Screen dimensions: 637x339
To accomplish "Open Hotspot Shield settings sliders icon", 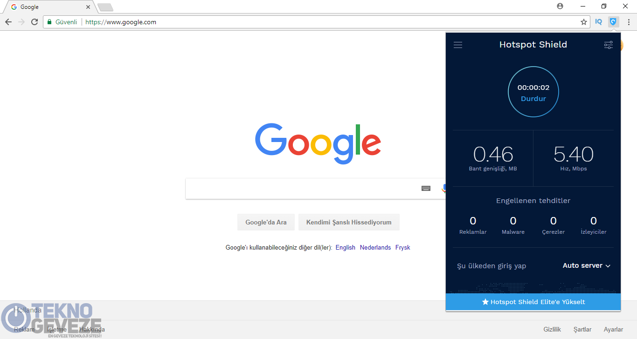I will click(608, 45).
